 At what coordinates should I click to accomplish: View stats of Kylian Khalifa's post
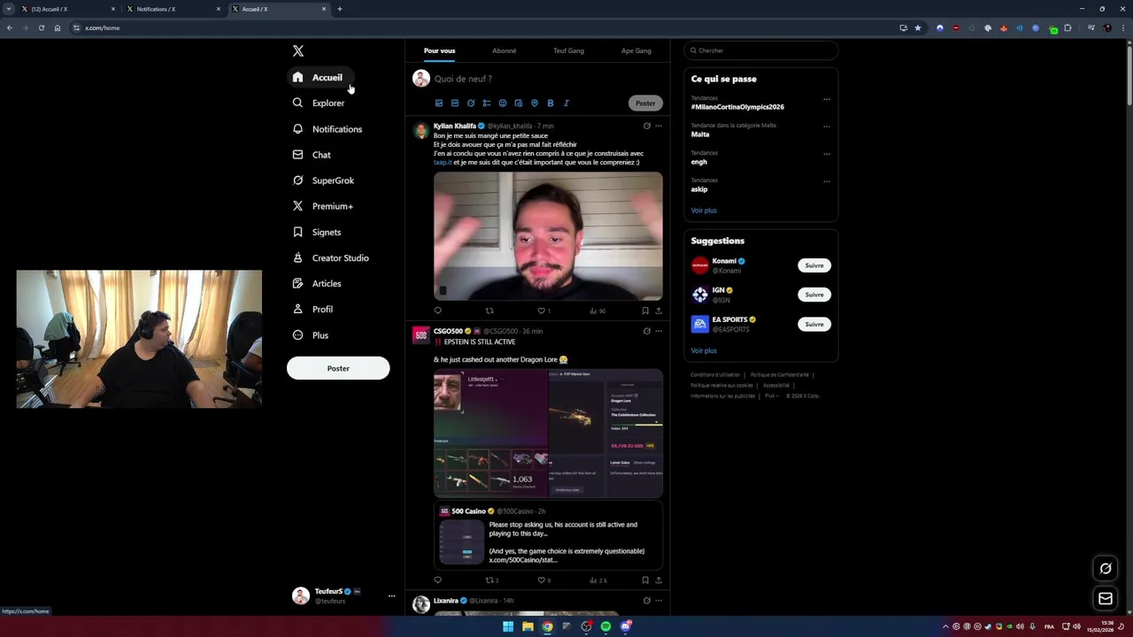click(597, 311)
